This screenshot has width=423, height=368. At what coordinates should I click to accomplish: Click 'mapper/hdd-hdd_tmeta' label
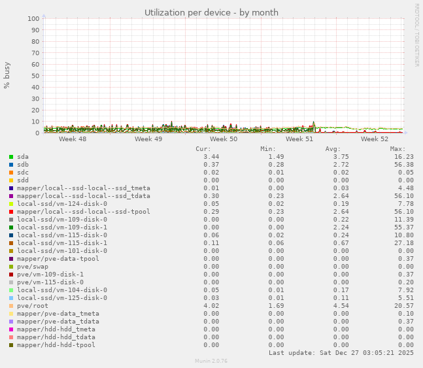[x=56, y=329]
